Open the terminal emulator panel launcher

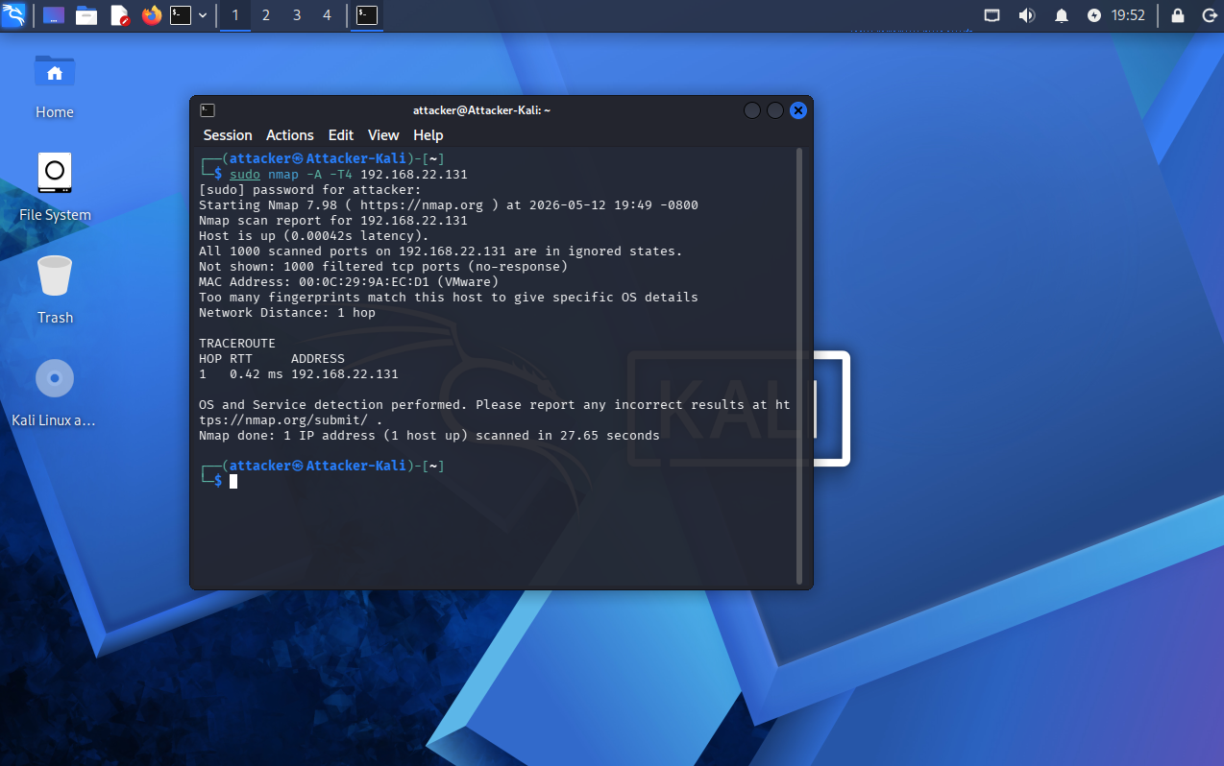[181, 15]
